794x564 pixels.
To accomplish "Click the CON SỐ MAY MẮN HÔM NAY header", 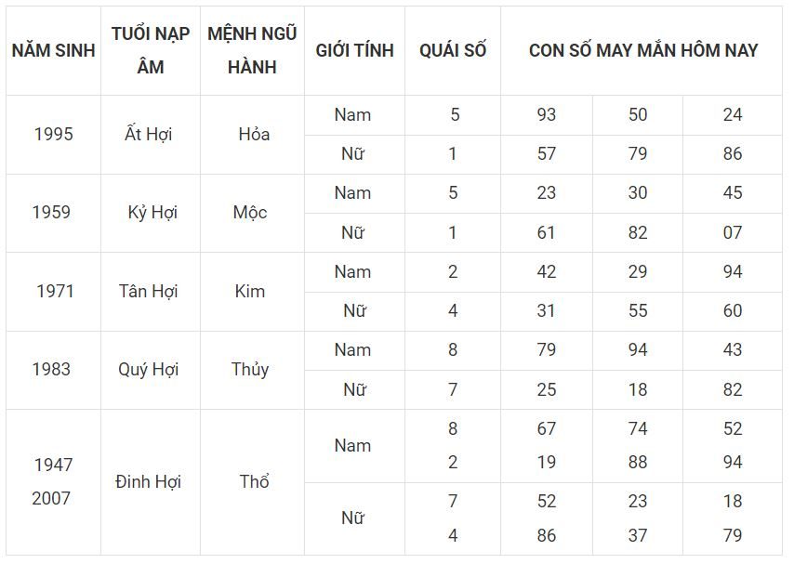I will click(642, 50).
